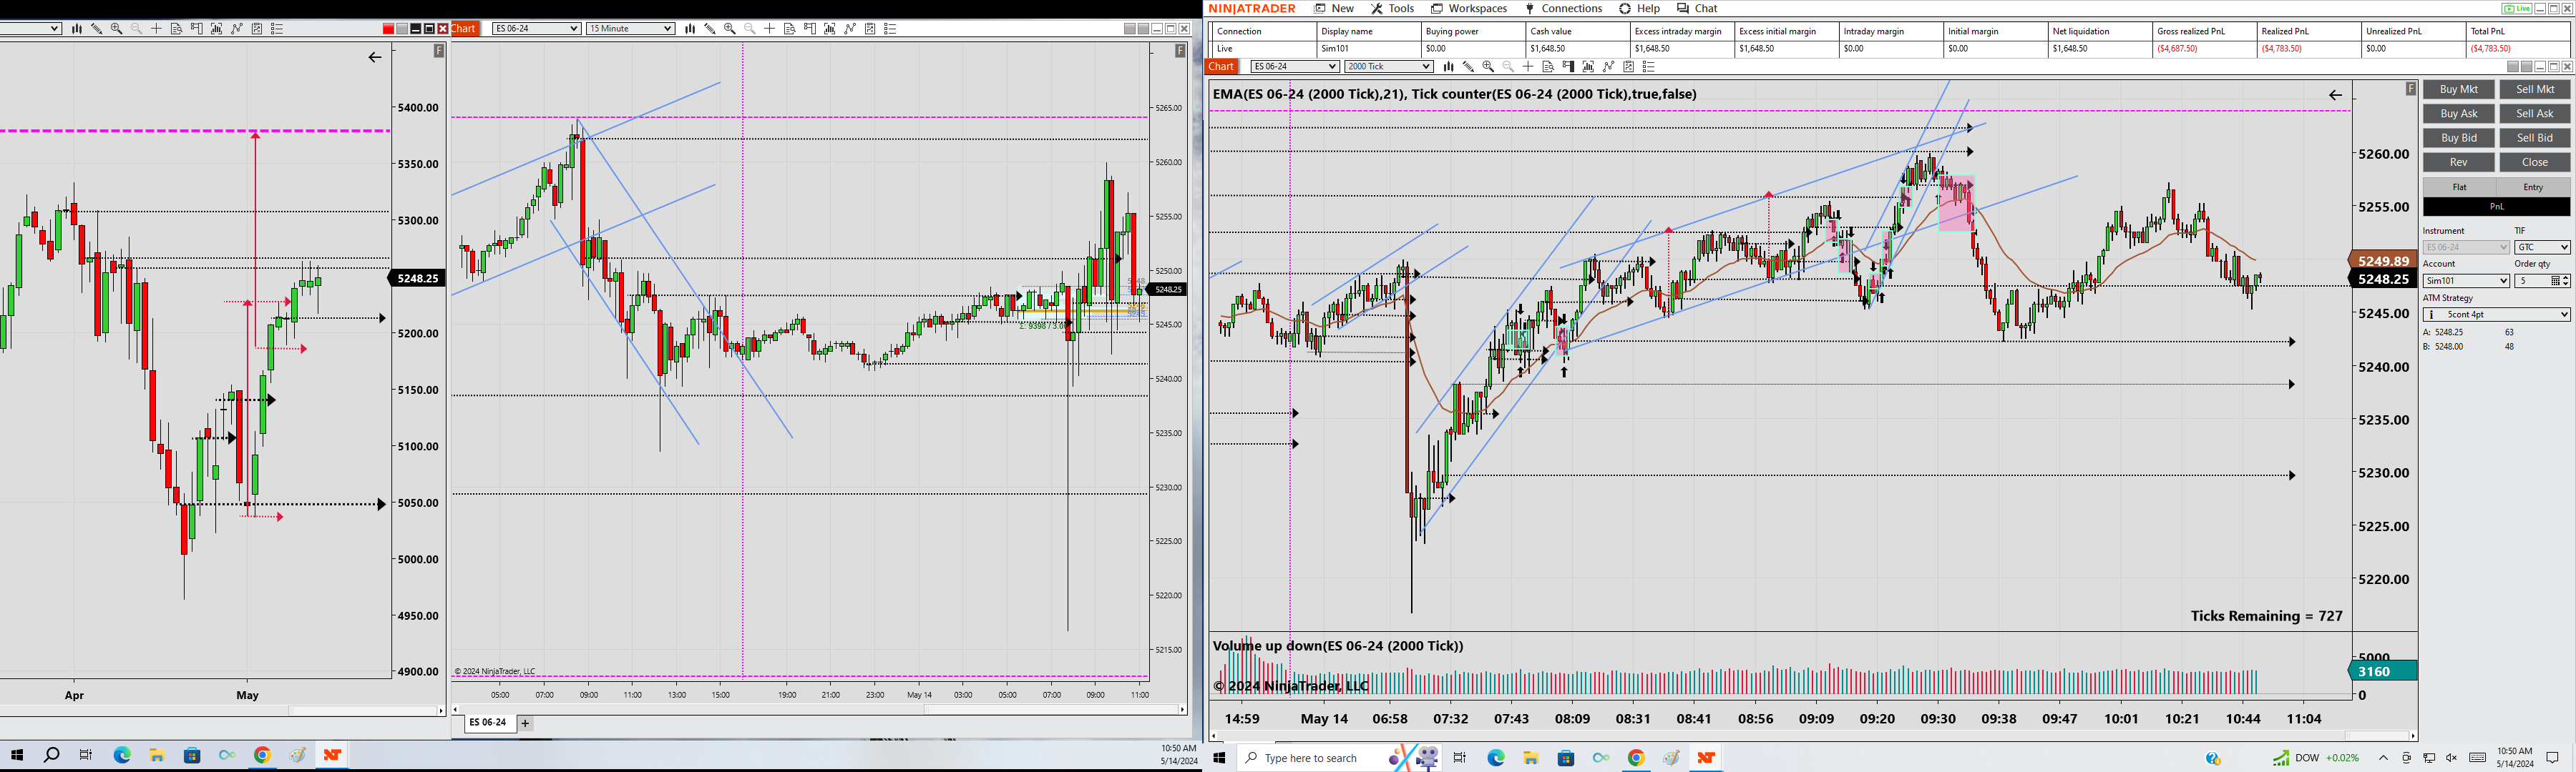Image resolution: width=2576 pixels, height=772 pixels.
Task: Open NinjaTrader icon in right taskbar
Action: tap(1706, 758)
